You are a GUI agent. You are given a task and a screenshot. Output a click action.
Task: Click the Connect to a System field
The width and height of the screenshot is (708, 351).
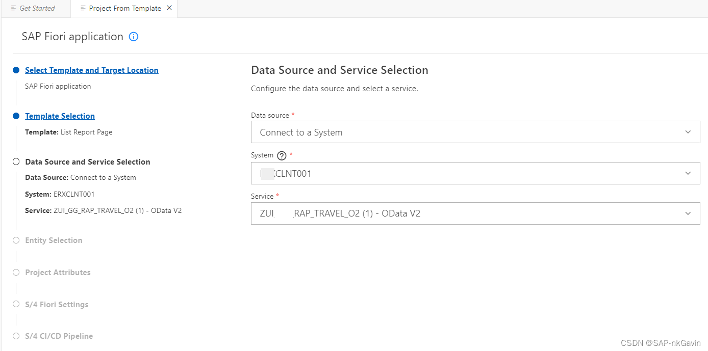click(475, 132)
